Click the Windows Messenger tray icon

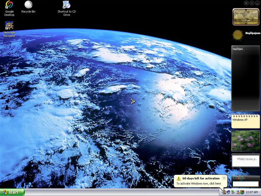(238, 192)
